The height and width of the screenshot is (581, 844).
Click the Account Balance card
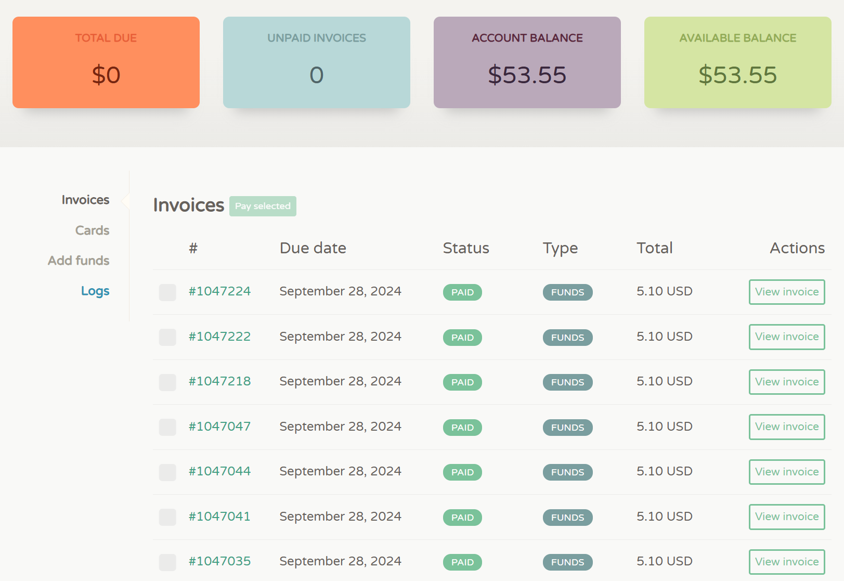pyautogui.click(x=527, y=62)
